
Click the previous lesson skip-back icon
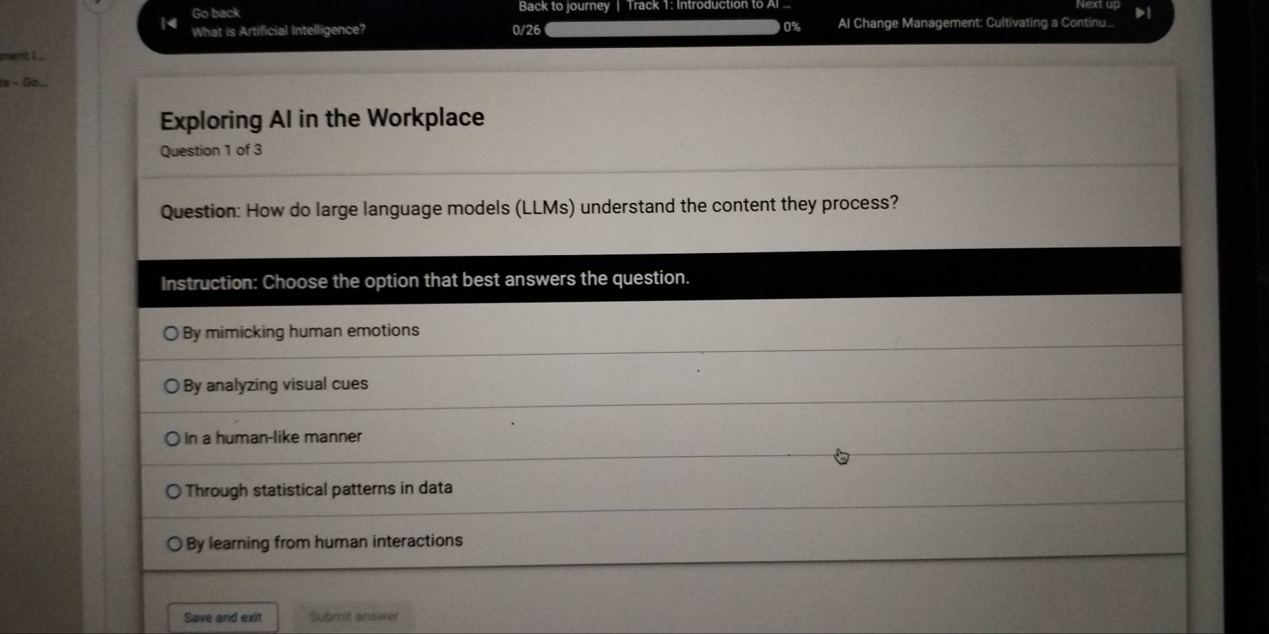(168, 23)
